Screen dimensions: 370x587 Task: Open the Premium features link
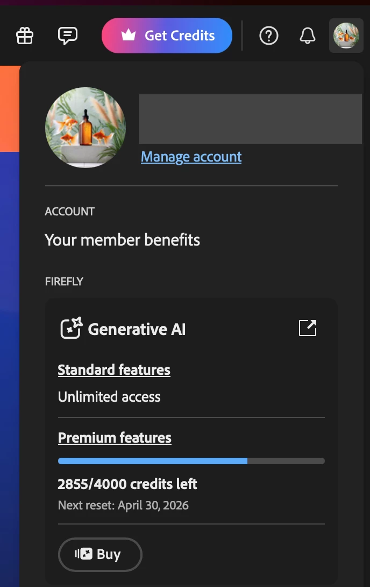115,438
